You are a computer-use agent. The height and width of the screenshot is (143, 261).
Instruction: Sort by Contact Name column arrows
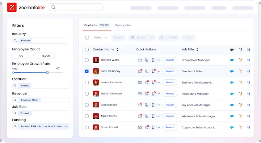[x=118, y=50]
